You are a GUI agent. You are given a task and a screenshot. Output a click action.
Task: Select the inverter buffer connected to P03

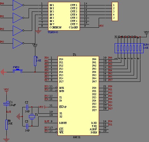coord(18,43)
